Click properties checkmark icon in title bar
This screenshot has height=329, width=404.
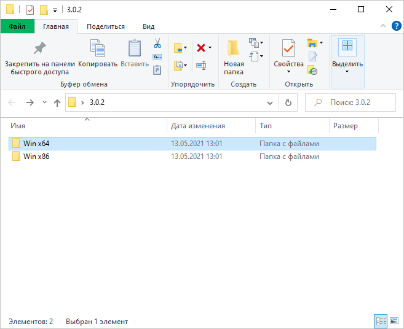click(x=30, y=10)
